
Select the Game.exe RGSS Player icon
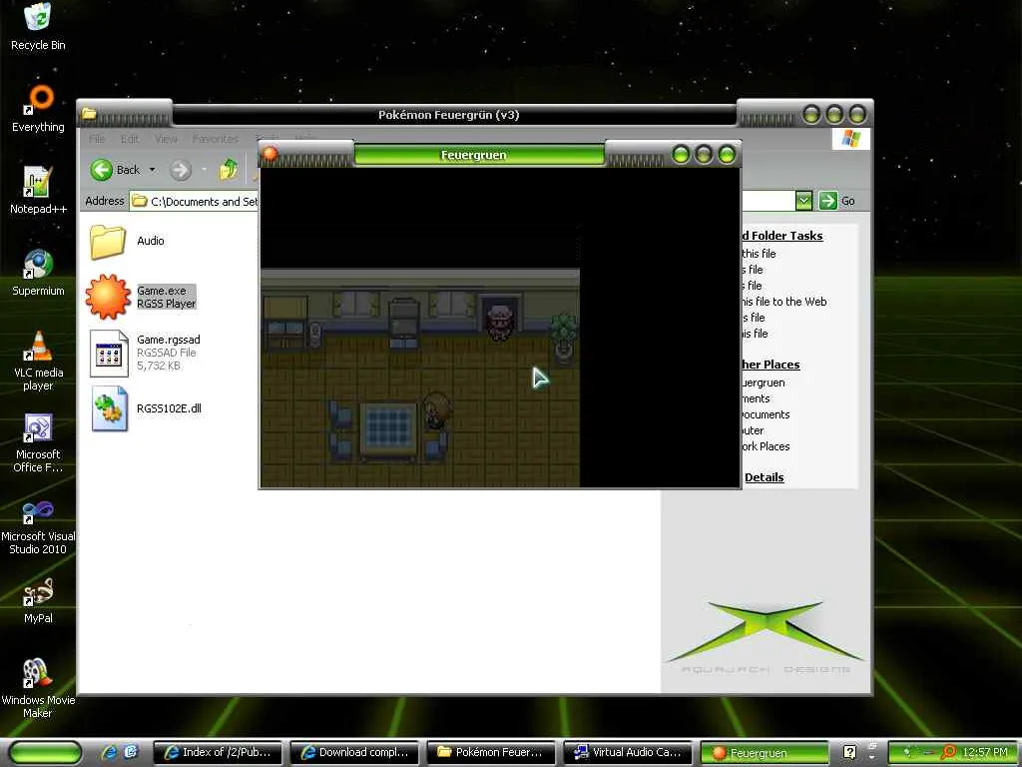click(108, 297)
